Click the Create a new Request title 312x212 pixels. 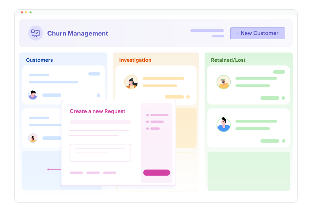tap(97, 111)
